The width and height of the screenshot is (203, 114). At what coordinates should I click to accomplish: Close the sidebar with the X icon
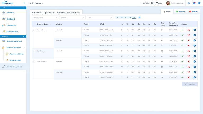click(25, 3)
